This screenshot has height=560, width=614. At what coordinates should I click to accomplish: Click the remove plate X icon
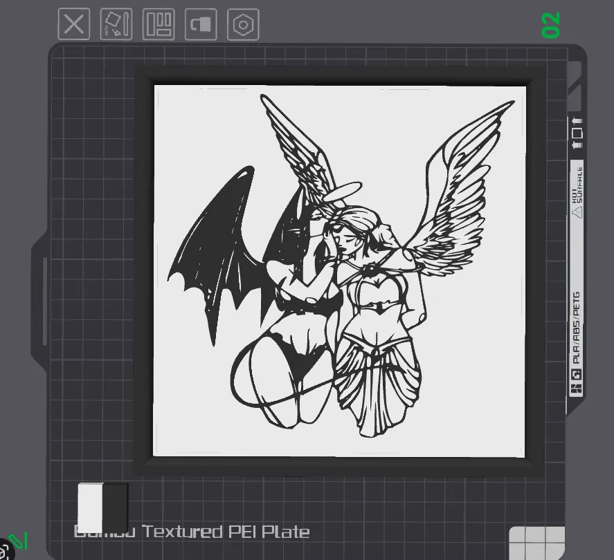coord(74,24)
